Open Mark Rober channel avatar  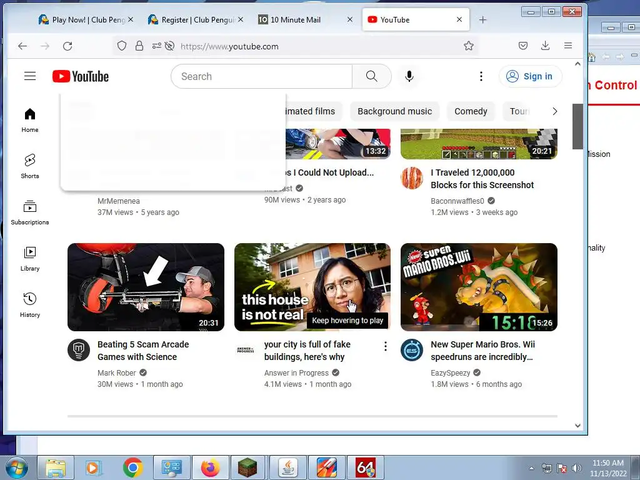tap(79, 350)
